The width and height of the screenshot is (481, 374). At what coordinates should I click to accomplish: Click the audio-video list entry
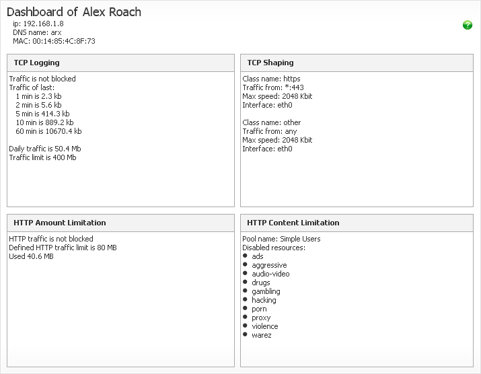pos(270,274)
